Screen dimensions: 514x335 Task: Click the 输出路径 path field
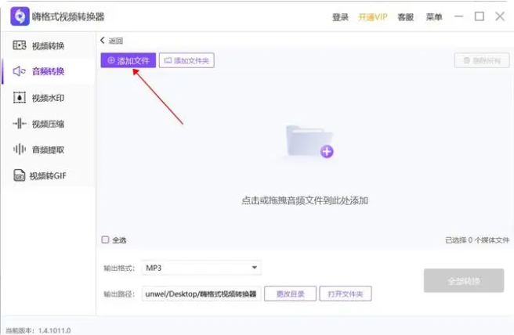coord(201,294)
